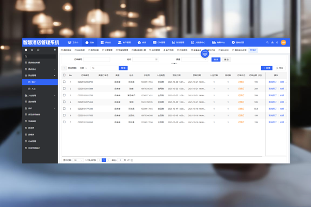
Task: Select the checkbox for row 4
Action: [x=64, y=102]
